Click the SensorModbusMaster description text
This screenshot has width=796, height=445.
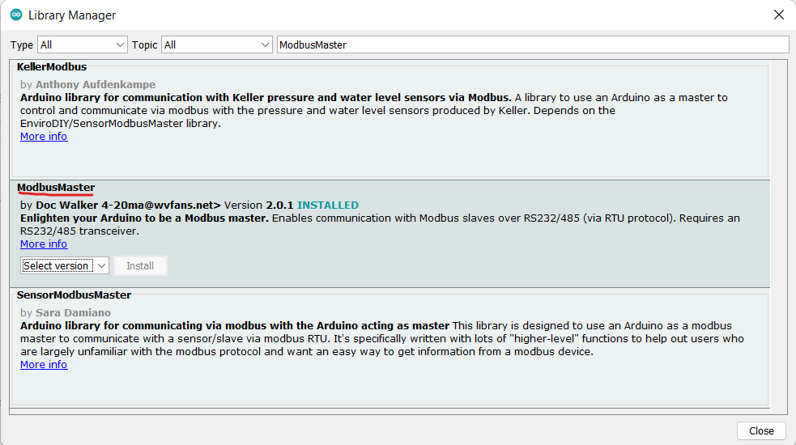pos(381,339)
